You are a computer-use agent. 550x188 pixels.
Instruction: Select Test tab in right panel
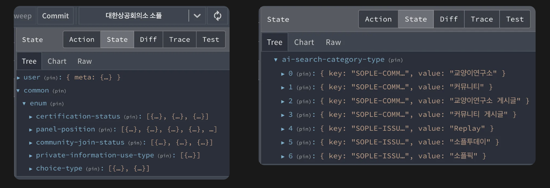[515, 19]
